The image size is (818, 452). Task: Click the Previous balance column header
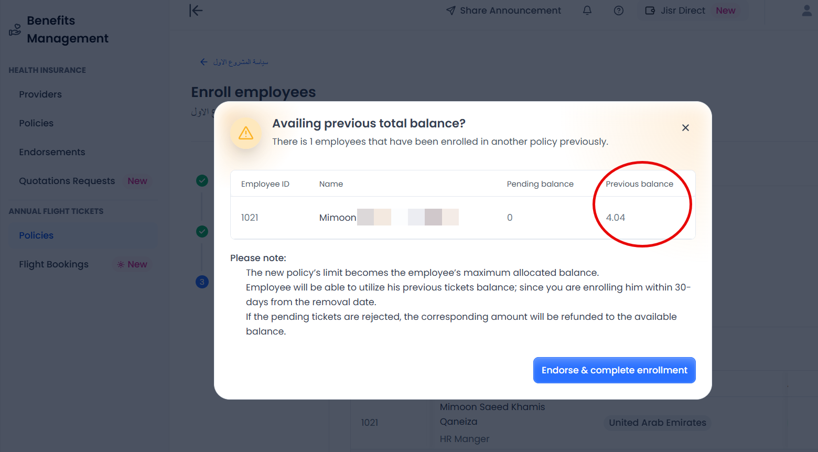[639, 184]
